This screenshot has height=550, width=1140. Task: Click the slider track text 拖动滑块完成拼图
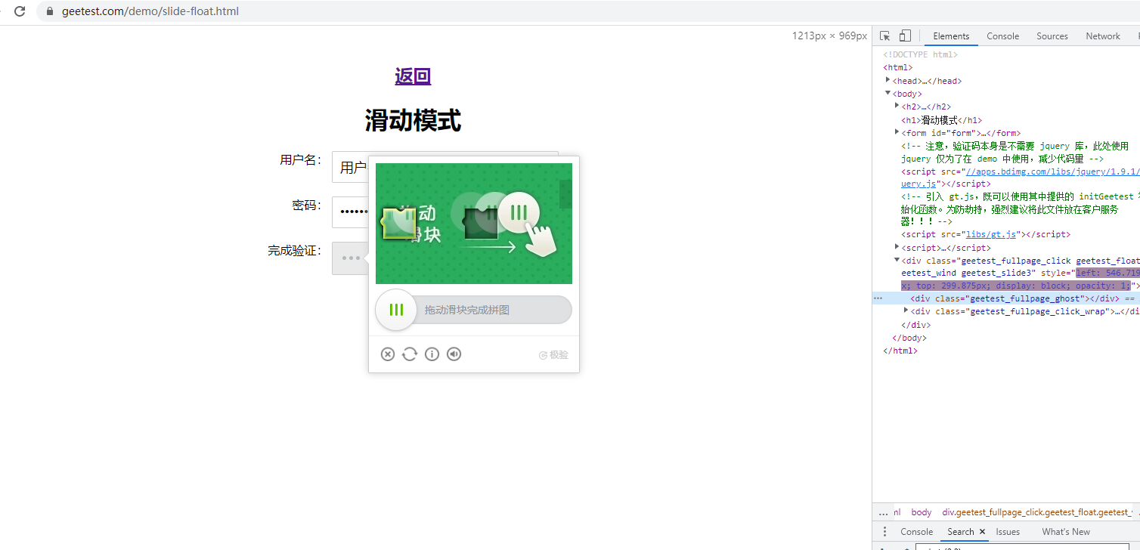467,310
